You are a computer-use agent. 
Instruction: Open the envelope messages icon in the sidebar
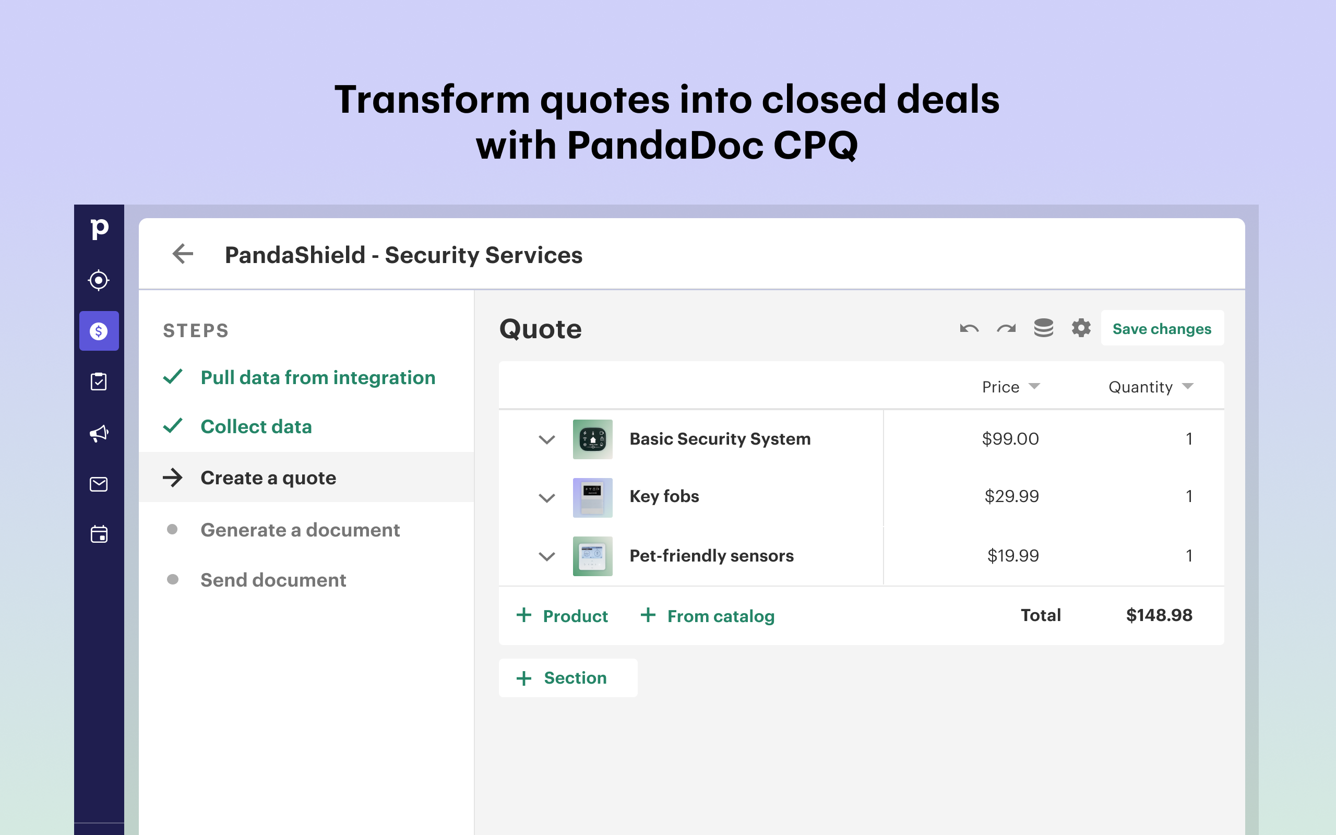(x=99, y=484)
